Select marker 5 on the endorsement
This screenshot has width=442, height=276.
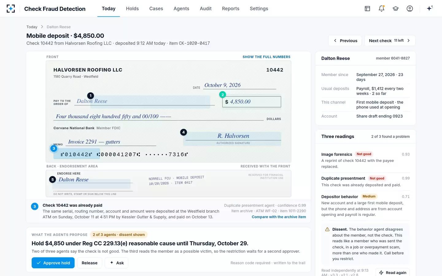tap(52, 179)
